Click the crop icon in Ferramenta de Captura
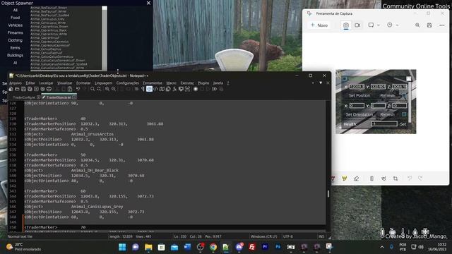The width and height of the screenshot is (452, 254). 395,179
